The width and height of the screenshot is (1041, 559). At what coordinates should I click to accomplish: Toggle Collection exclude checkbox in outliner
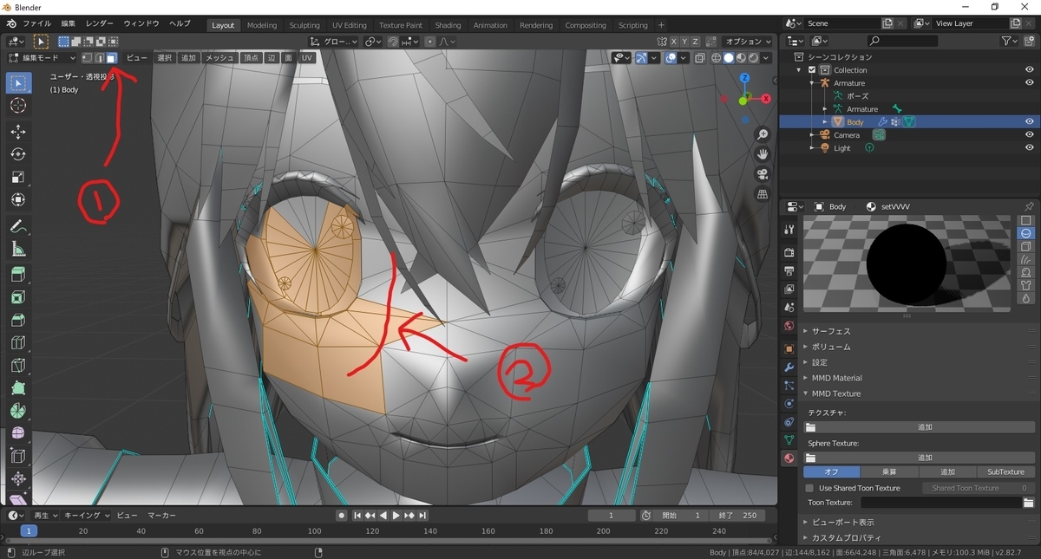(812, 70)
